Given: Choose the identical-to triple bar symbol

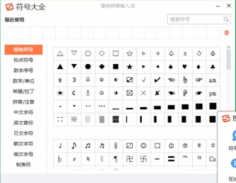Looking at the screenshot, I should pyautogui.click(x=185, y=54).
